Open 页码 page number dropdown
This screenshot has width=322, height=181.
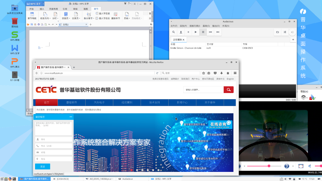click(x=127, y=16)
